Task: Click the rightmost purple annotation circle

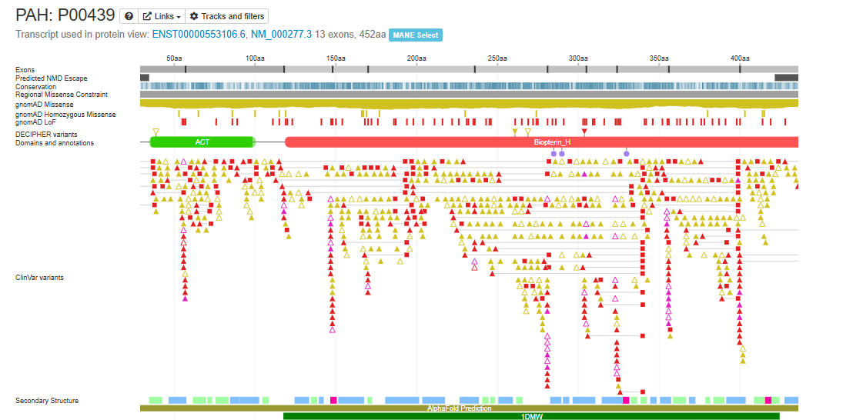Action: [626, 154]
